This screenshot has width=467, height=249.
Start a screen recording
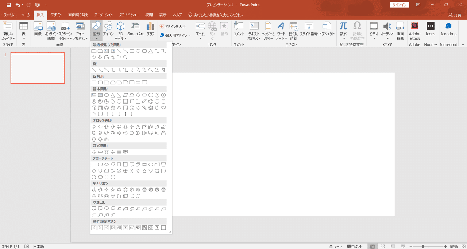[400, 31]
